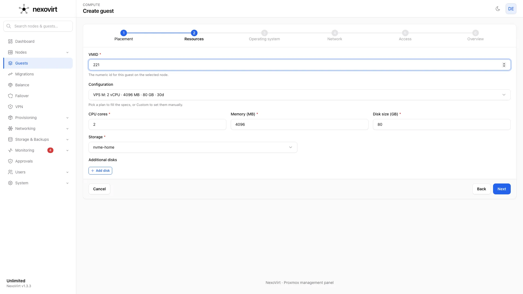Click the Networking icon in sidebar
Image resolution: width=523 pixels, height=294 pixels.
click(10, 128)
